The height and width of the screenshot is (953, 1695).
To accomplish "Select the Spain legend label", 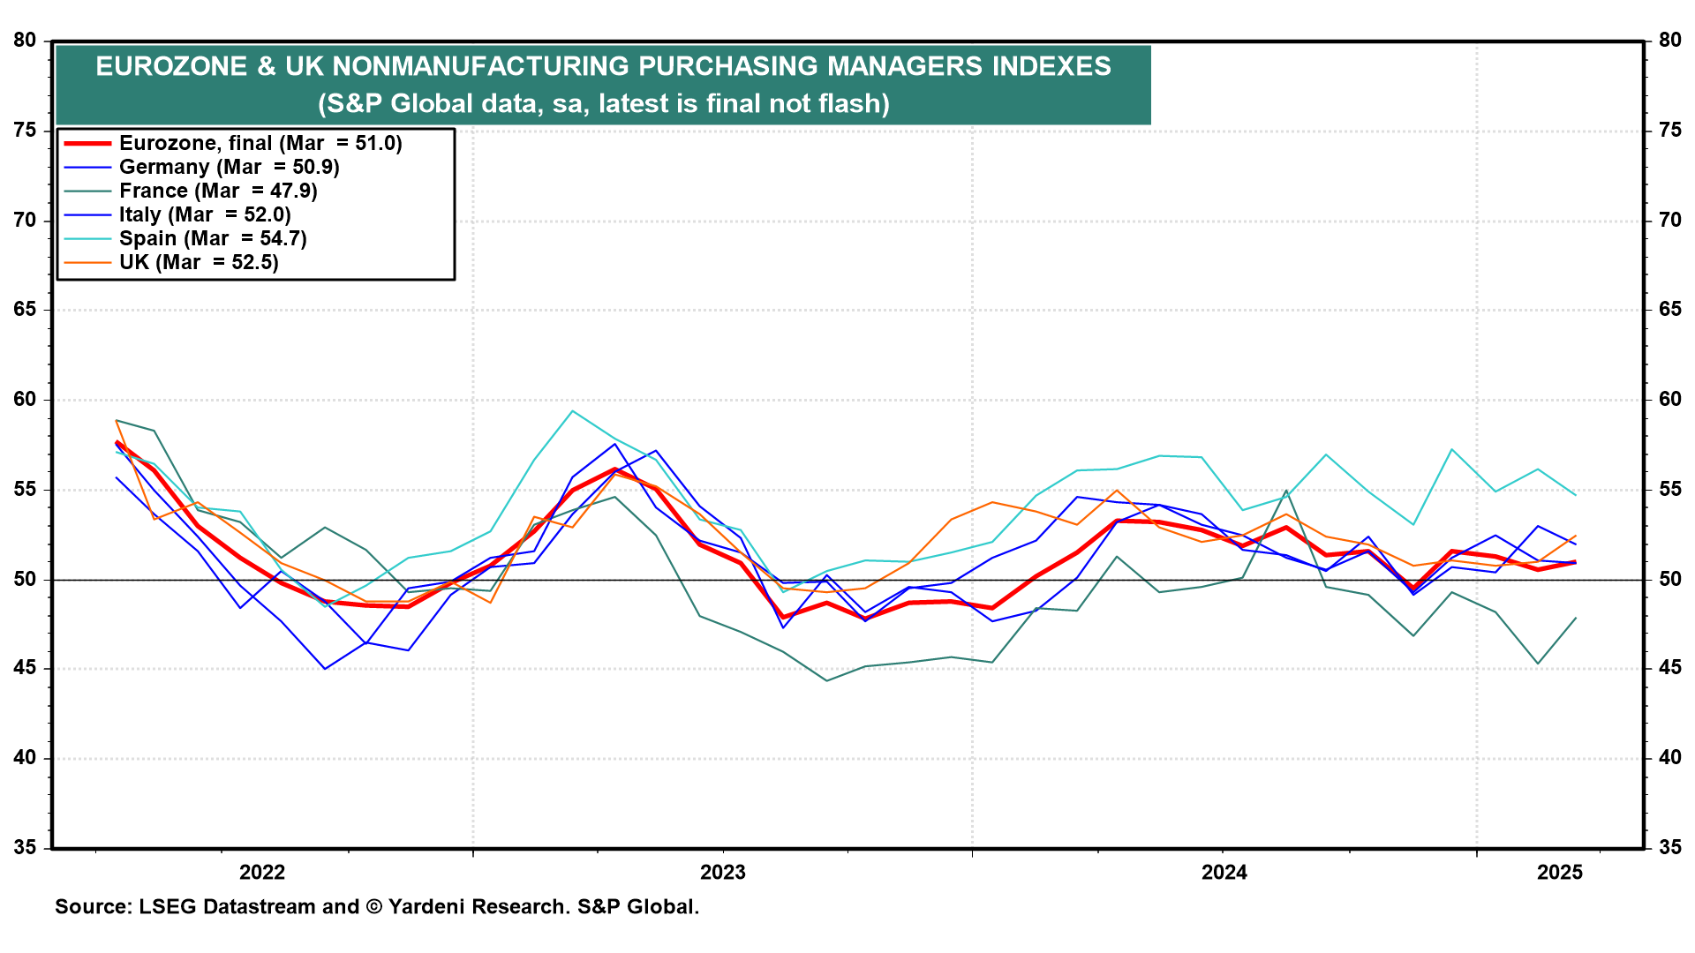I will [x=213, y=238].
